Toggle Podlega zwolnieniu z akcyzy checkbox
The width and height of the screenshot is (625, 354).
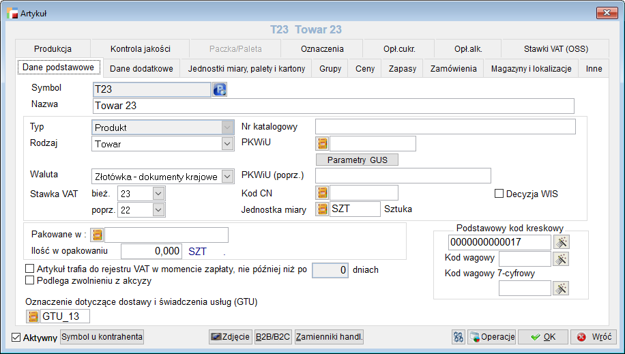(29, 280)
